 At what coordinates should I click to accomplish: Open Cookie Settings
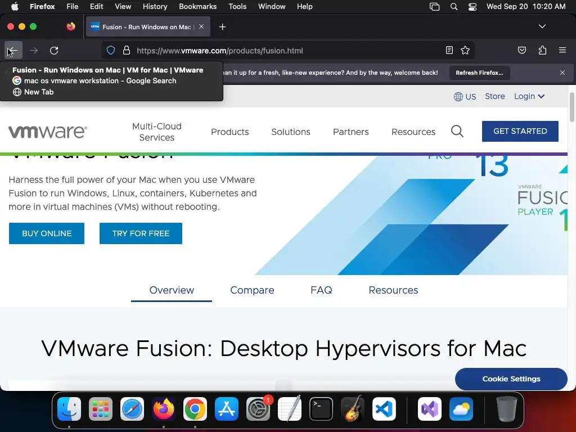[x=511, y=379]
